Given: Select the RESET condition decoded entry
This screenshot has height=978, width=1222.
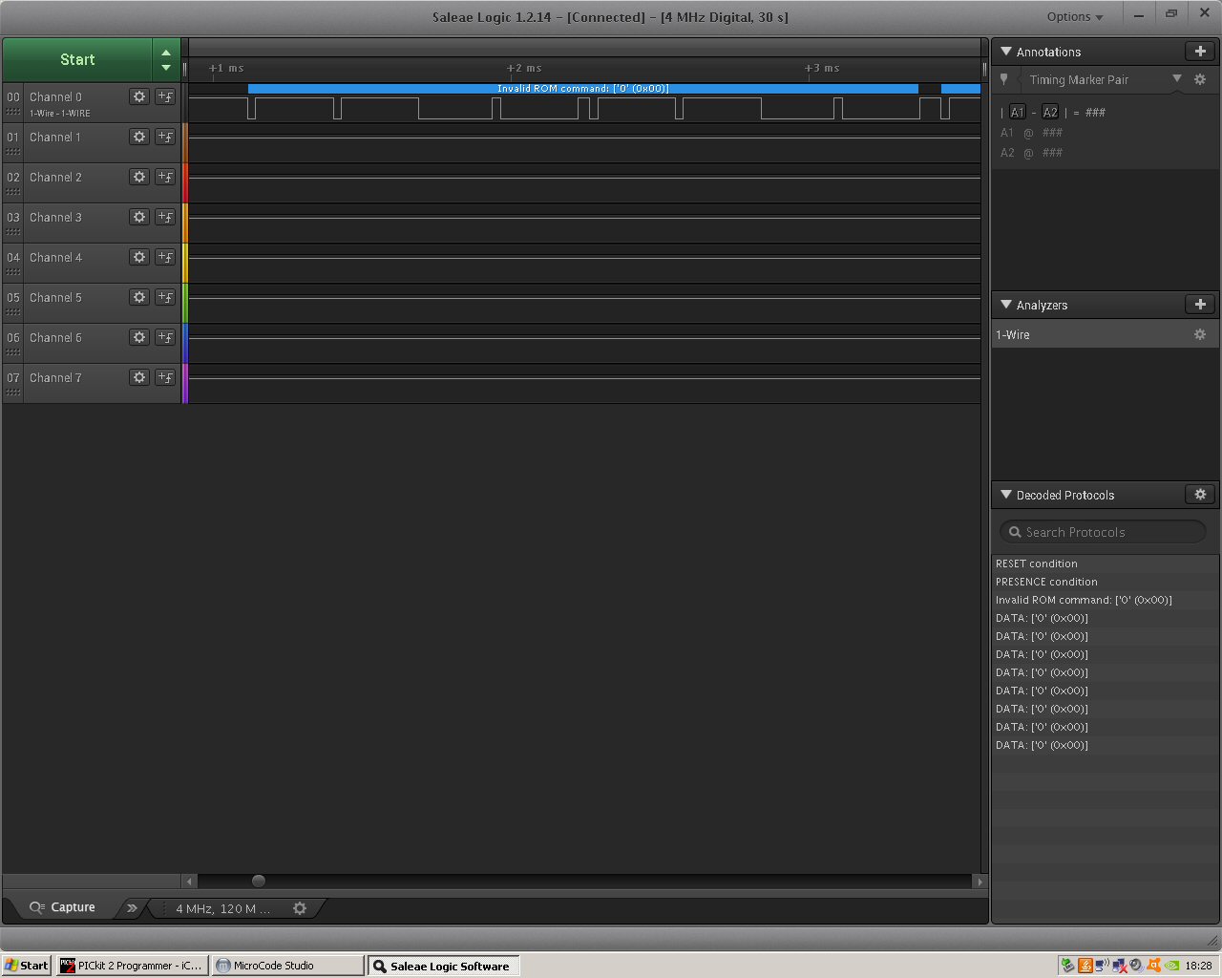Looking at the screenshot, I should (x=1037, y=563).
